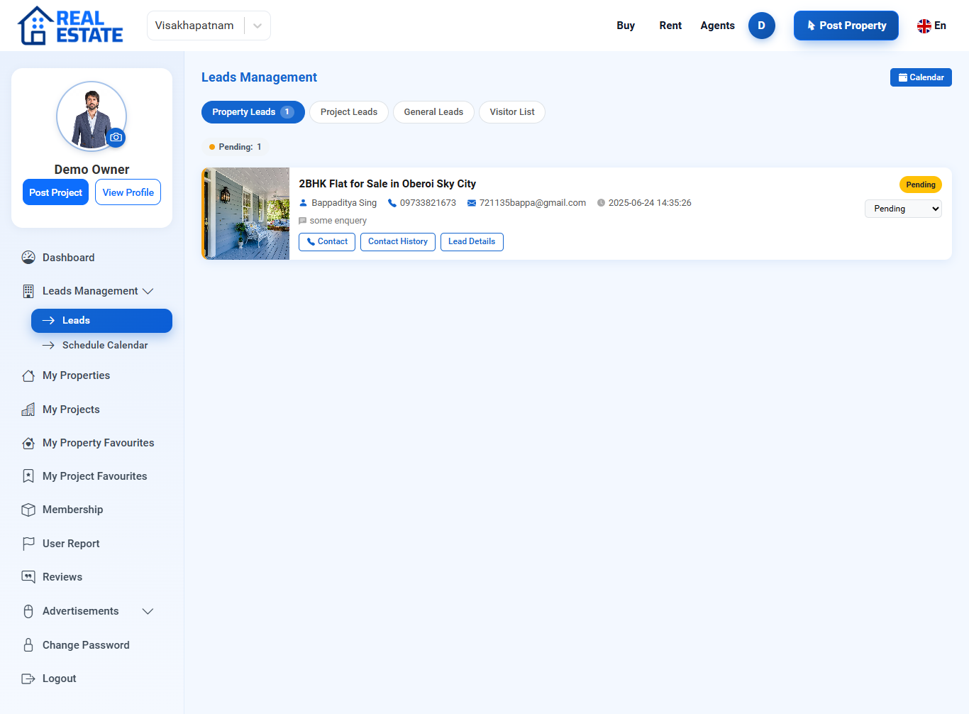The image size is (969, 714).
Task: Click the user avatar D circle
Action: click(x=762, y=26)
